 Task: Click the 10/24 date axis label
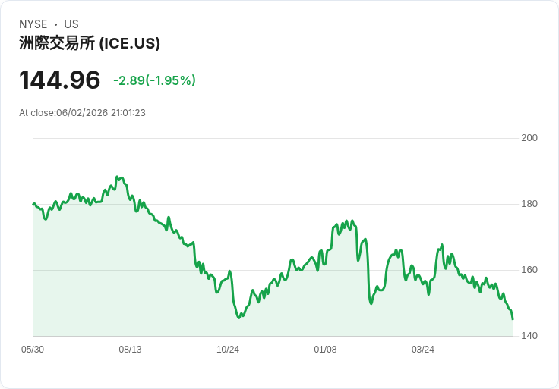(228, 350)
